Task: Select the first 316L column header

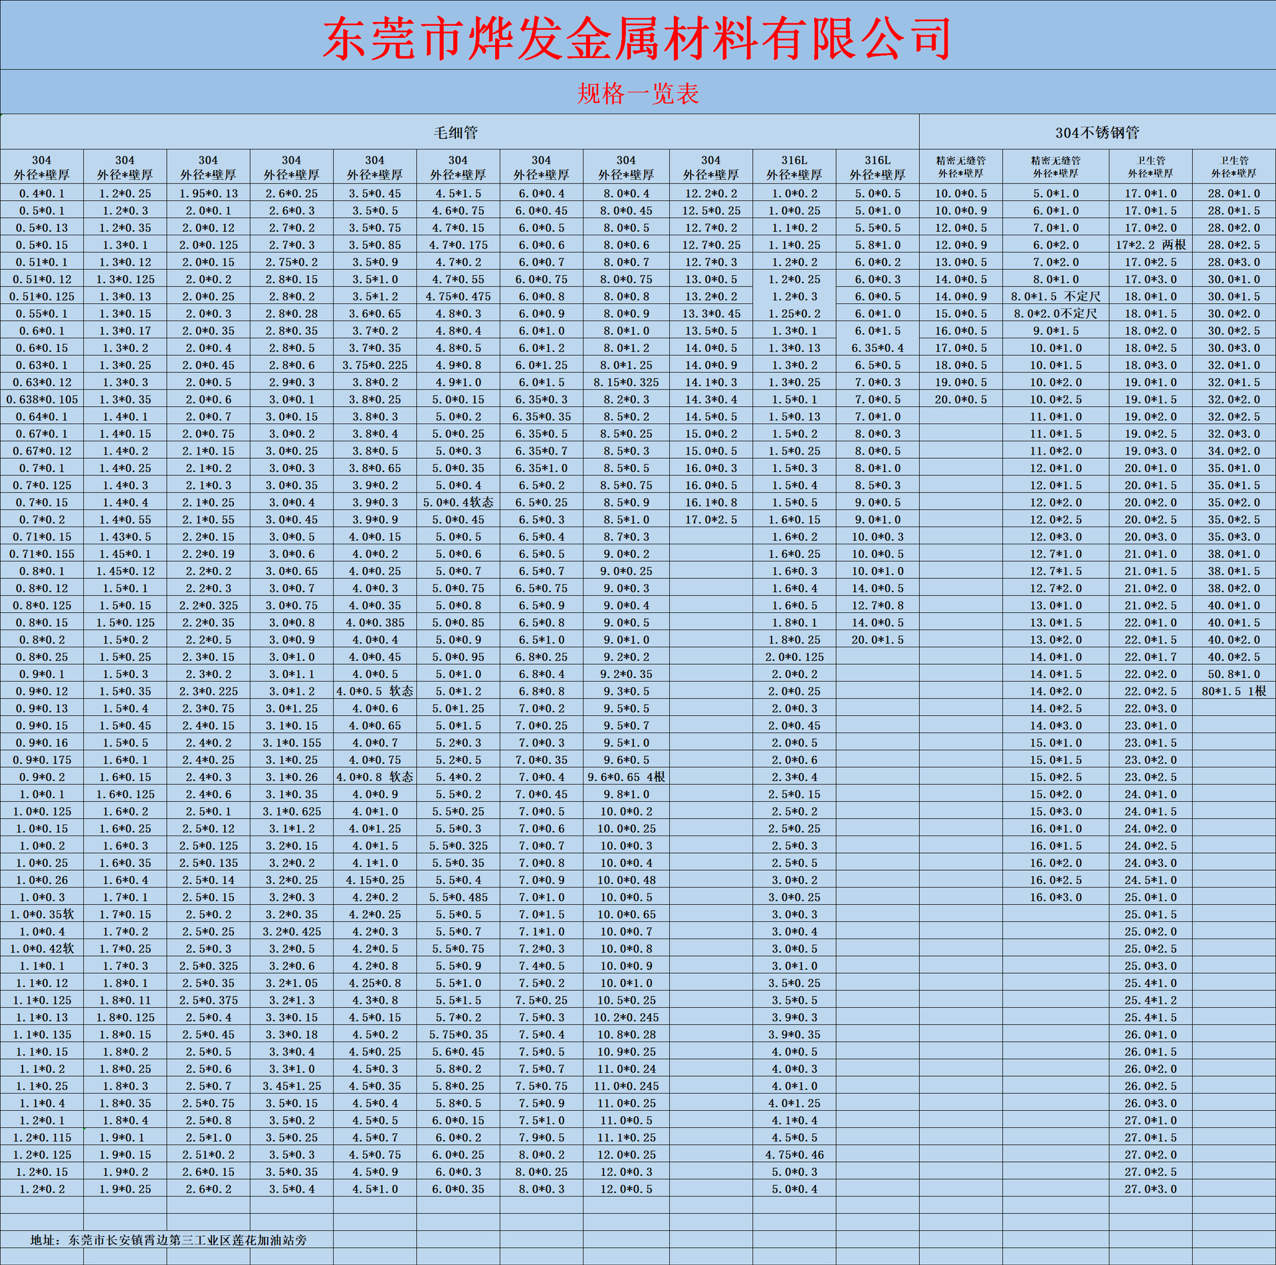Action: (794, 168)
